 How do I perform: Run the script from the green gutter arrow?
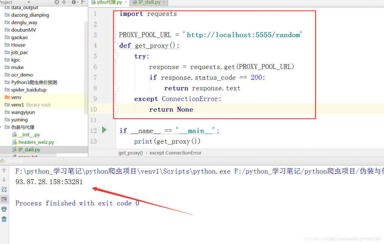click(x=104, y=130)
